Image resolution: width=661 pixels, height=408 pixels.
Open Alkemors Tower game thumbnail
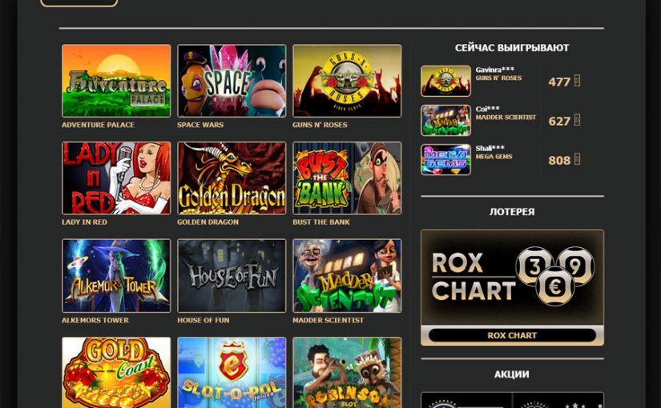click(116, 276)
